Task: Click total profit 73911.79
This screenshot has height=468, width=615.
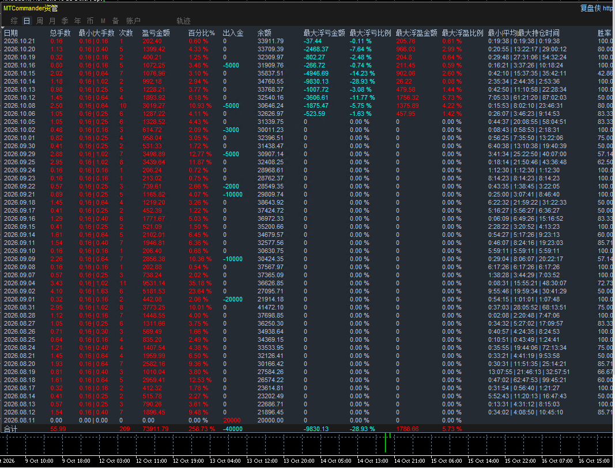Action: click(x=155, y=429)
